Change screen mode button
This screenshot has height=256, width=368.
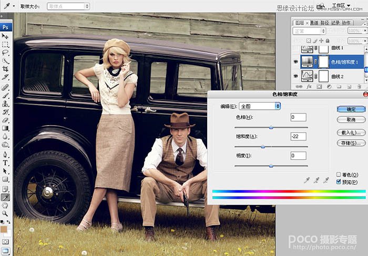click(x=5, y=251)
